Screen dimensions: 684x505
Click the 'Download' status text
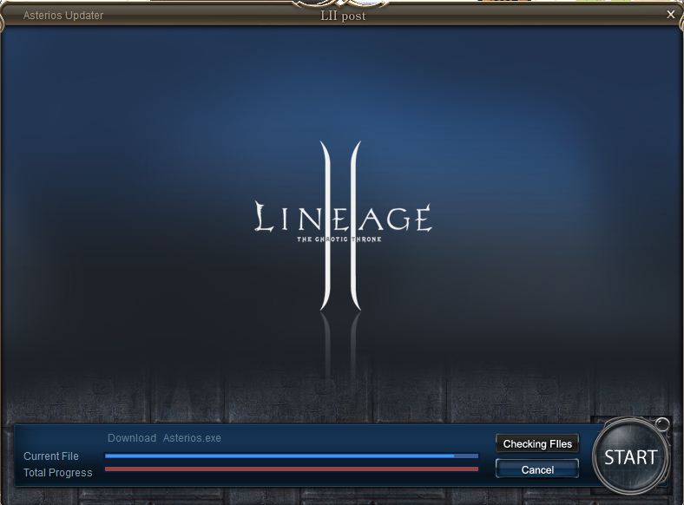pos(132,438)
